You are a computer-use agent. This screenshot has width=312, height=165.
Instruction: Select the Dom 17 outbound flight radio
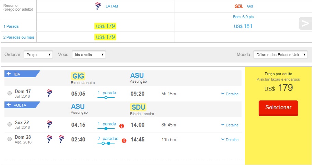[9, 94]
